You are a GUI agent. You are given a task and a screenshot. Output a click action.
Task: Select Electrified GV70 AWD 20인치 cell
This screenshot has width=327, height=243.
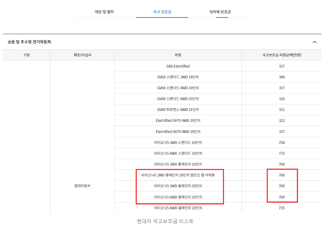point(178,121)
